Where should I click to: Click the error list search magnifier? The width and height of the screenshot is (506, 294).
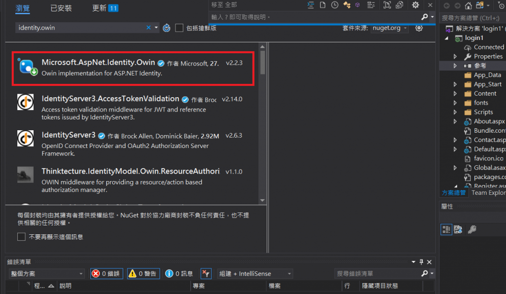(424, 273)
